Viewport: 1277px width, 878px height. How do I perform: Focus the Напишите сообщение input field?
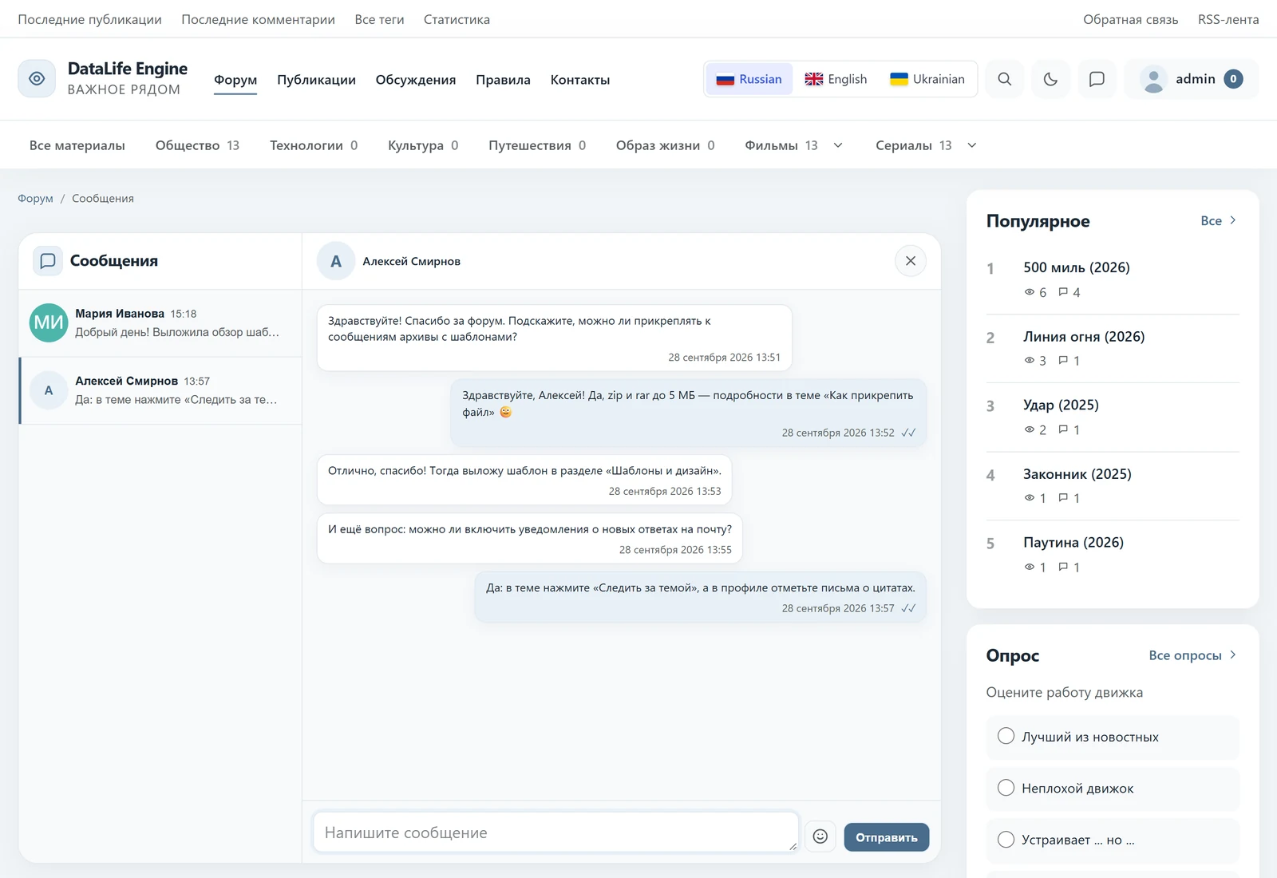tap(555, 833)
